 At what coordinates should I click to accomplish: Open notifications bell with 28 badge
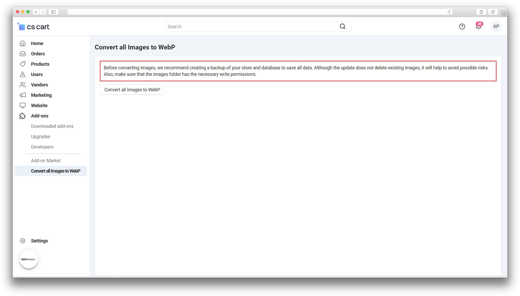[478, 27]
